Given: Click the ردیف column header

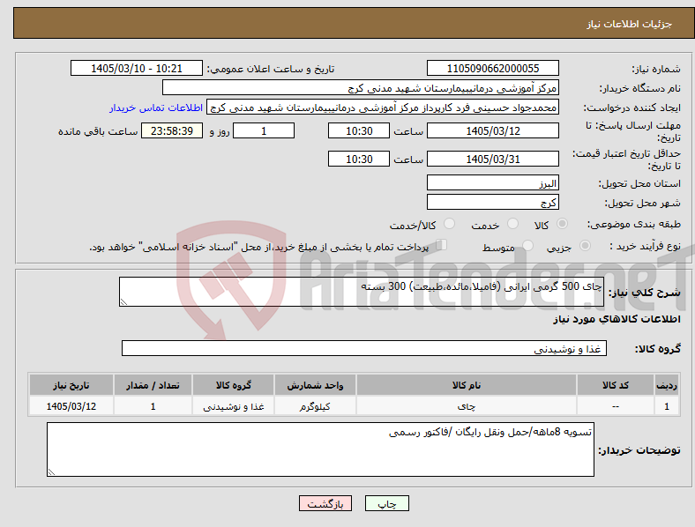Looking at the screenshot, I should 667,385.
